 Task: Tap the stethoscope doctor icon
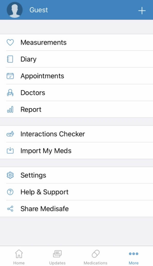(x=10, y=93)
